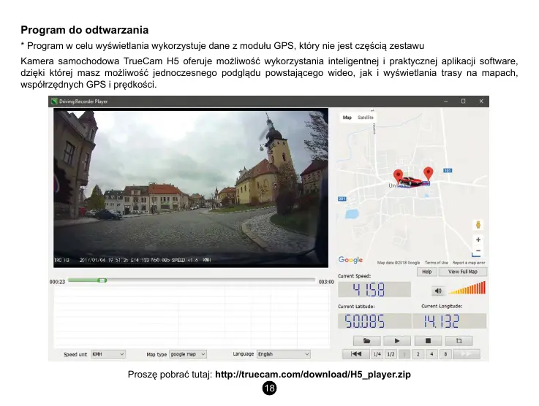Switch map to Satellite view
Viewport: 539px width, 406px height.
coord(366,118)
